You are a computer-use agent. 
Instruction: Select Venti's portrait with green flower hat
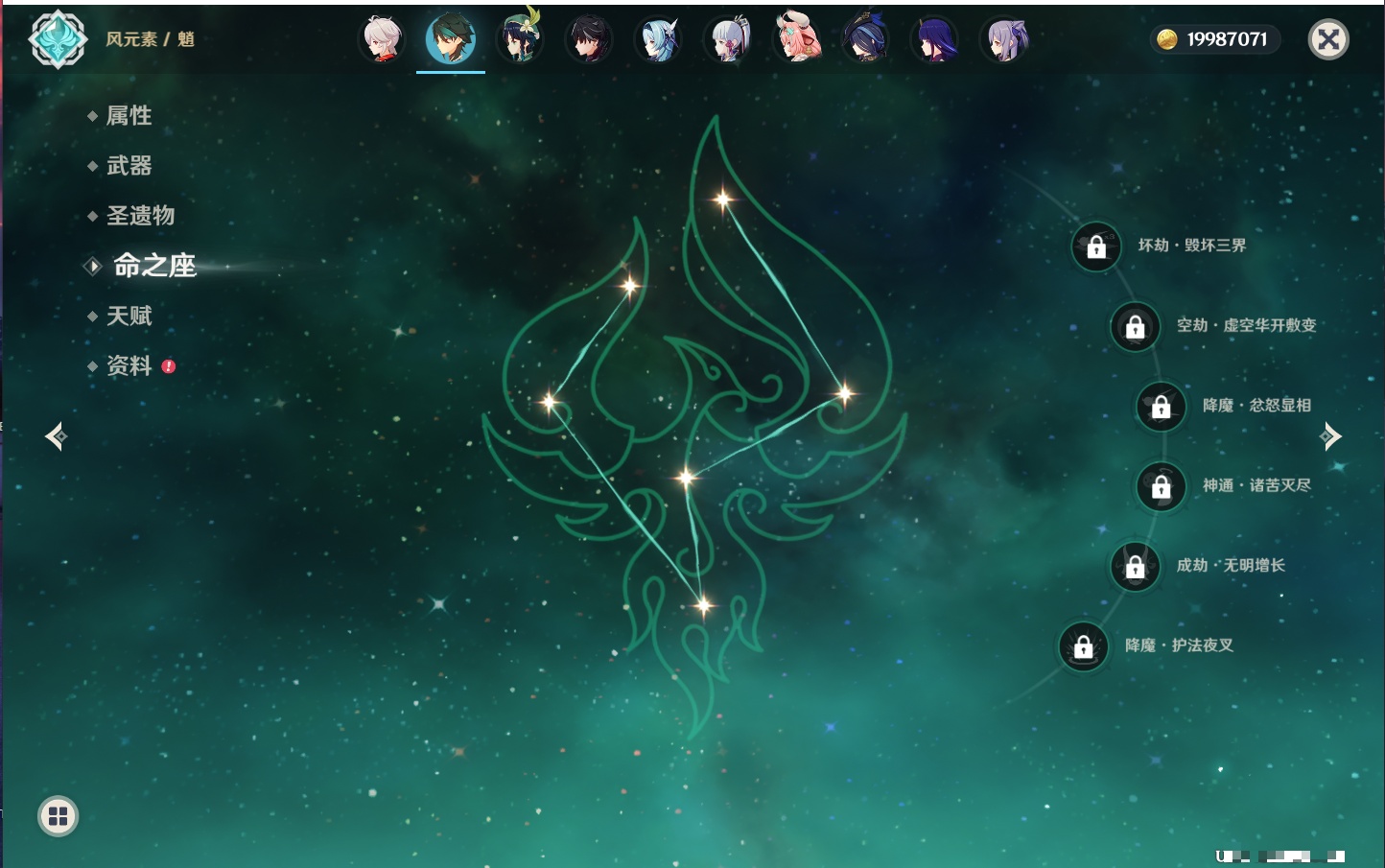tap(520, 39)
